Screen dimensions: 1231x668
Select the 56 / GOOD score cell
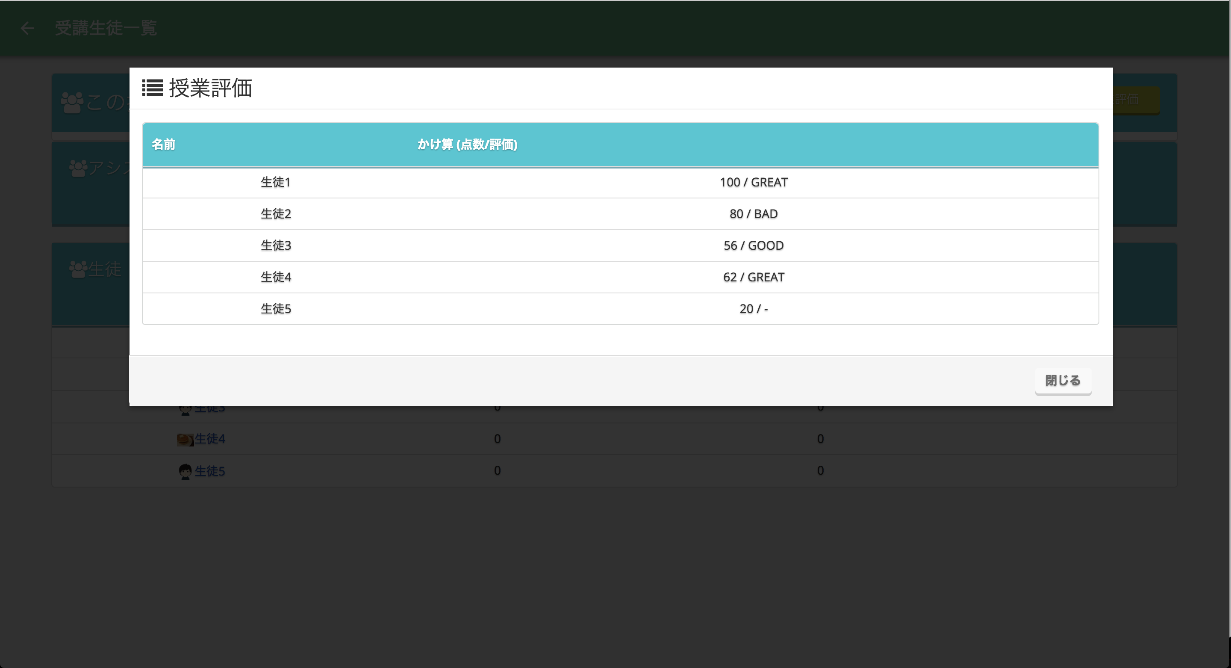pos(754,245)
